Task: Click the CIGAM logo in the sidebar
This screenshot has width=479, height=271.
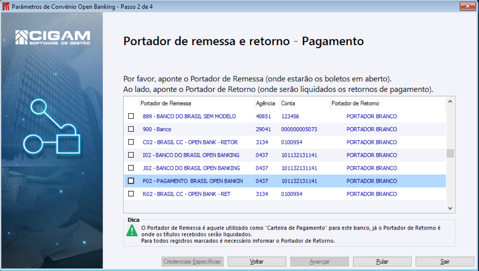Action: pyautogui.click(x=53, y=37)
